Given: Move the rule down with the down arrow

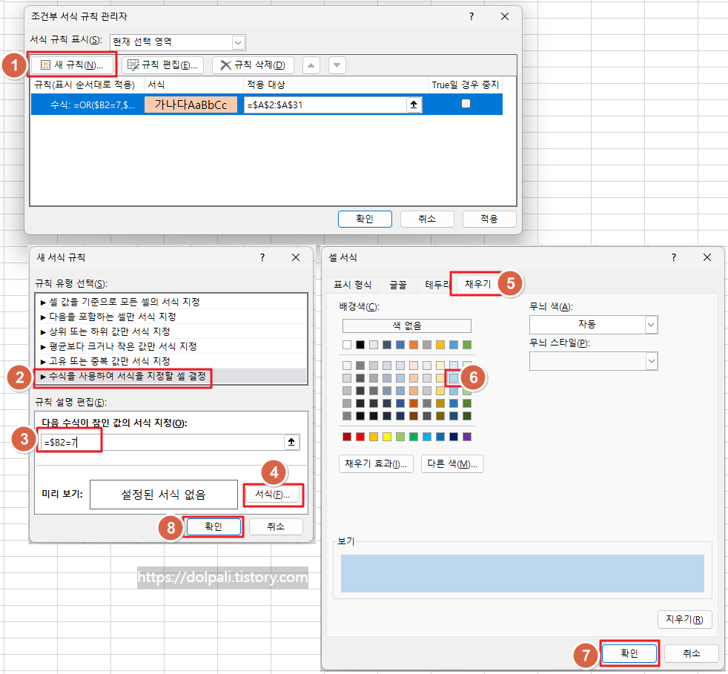Looking at the screenshot, I should point(337,65).
